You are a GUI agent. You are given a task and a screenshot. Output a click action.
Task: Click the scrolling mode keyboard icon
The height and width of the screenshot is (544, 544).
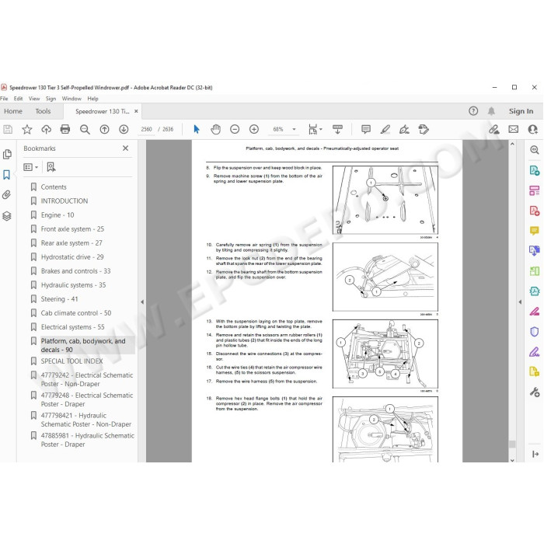click(337, 130)
